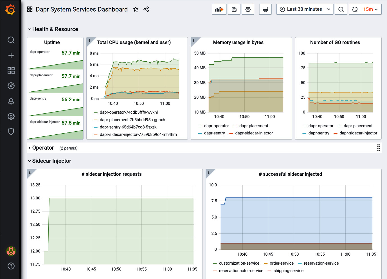Toggle dapr-operator series in GO routines legend
Image resolution: width=387 pixels, height=279 pixels.
(x=321, y=126)
